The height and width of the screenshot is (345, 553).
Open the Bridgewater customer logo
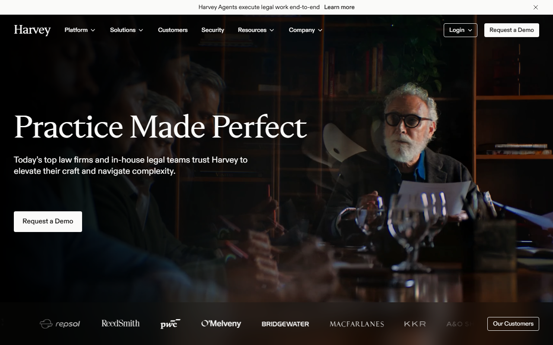click(x=285, y=324)
